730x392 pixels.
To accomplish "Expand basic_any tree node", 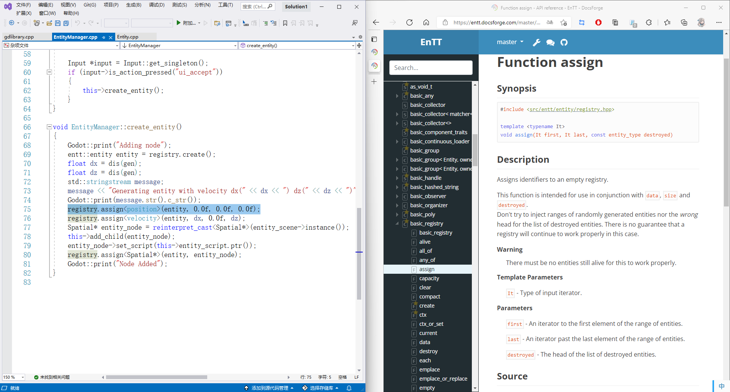I will tap(397, 96).
